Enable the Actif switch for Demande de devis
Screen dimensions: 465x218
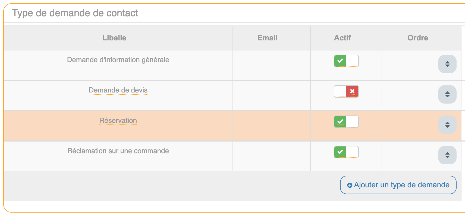(346, 91)
